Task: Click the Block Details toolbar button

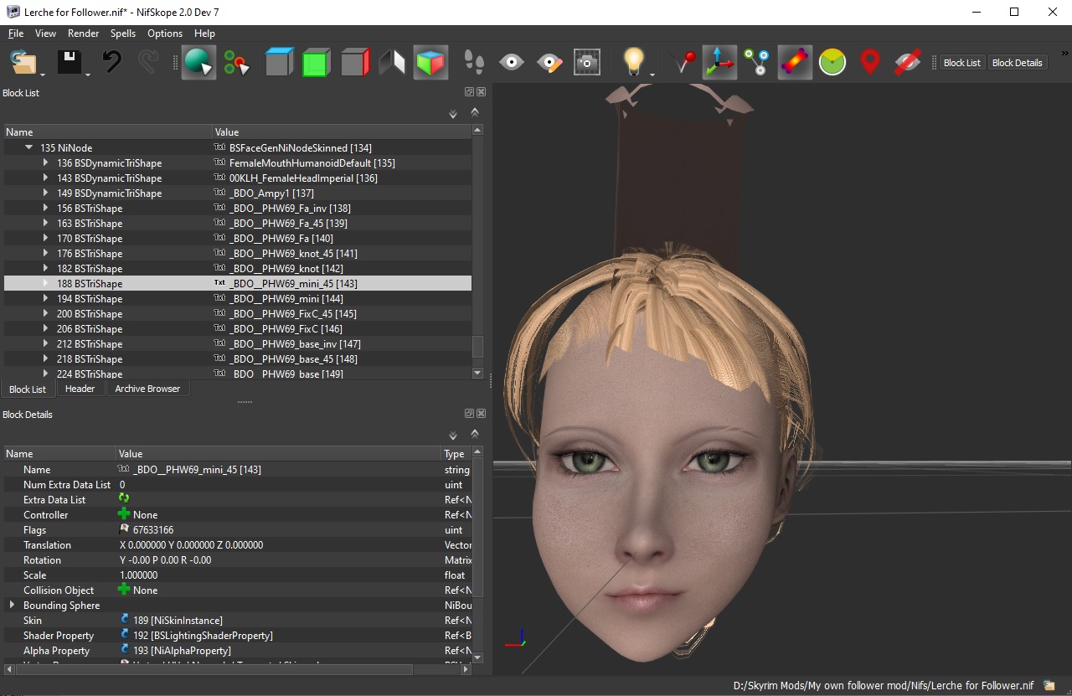Action: click(x=1017, y=63)
